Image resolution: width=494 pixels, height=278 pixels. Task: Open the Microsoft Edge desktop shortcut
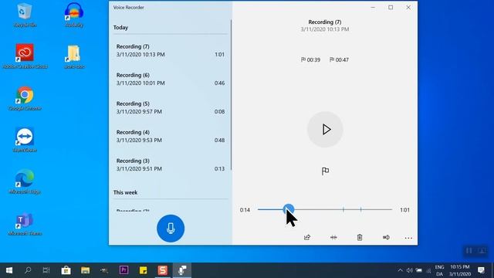(25, 181)
